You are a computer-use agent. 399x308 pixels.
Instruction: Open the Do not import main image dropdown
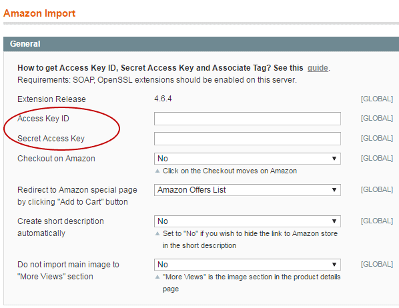(x=248, y=265)
